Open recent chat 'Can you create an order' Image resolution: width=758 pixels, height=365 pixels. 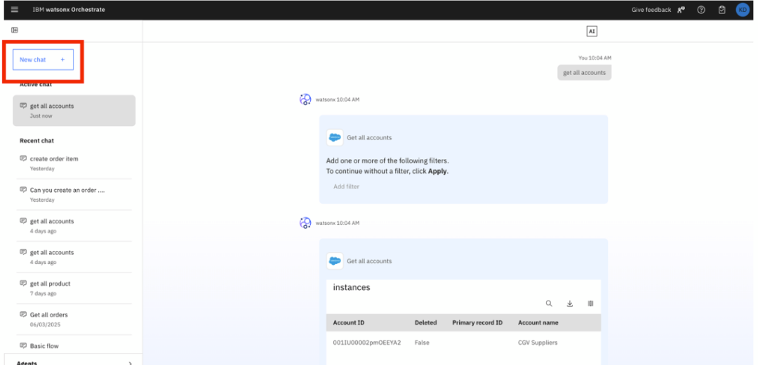(74, 195)
